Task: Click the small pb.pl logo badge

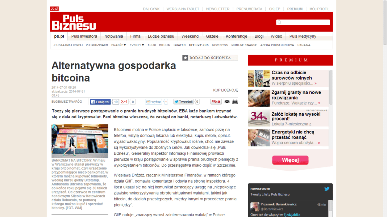Action: 54,9
